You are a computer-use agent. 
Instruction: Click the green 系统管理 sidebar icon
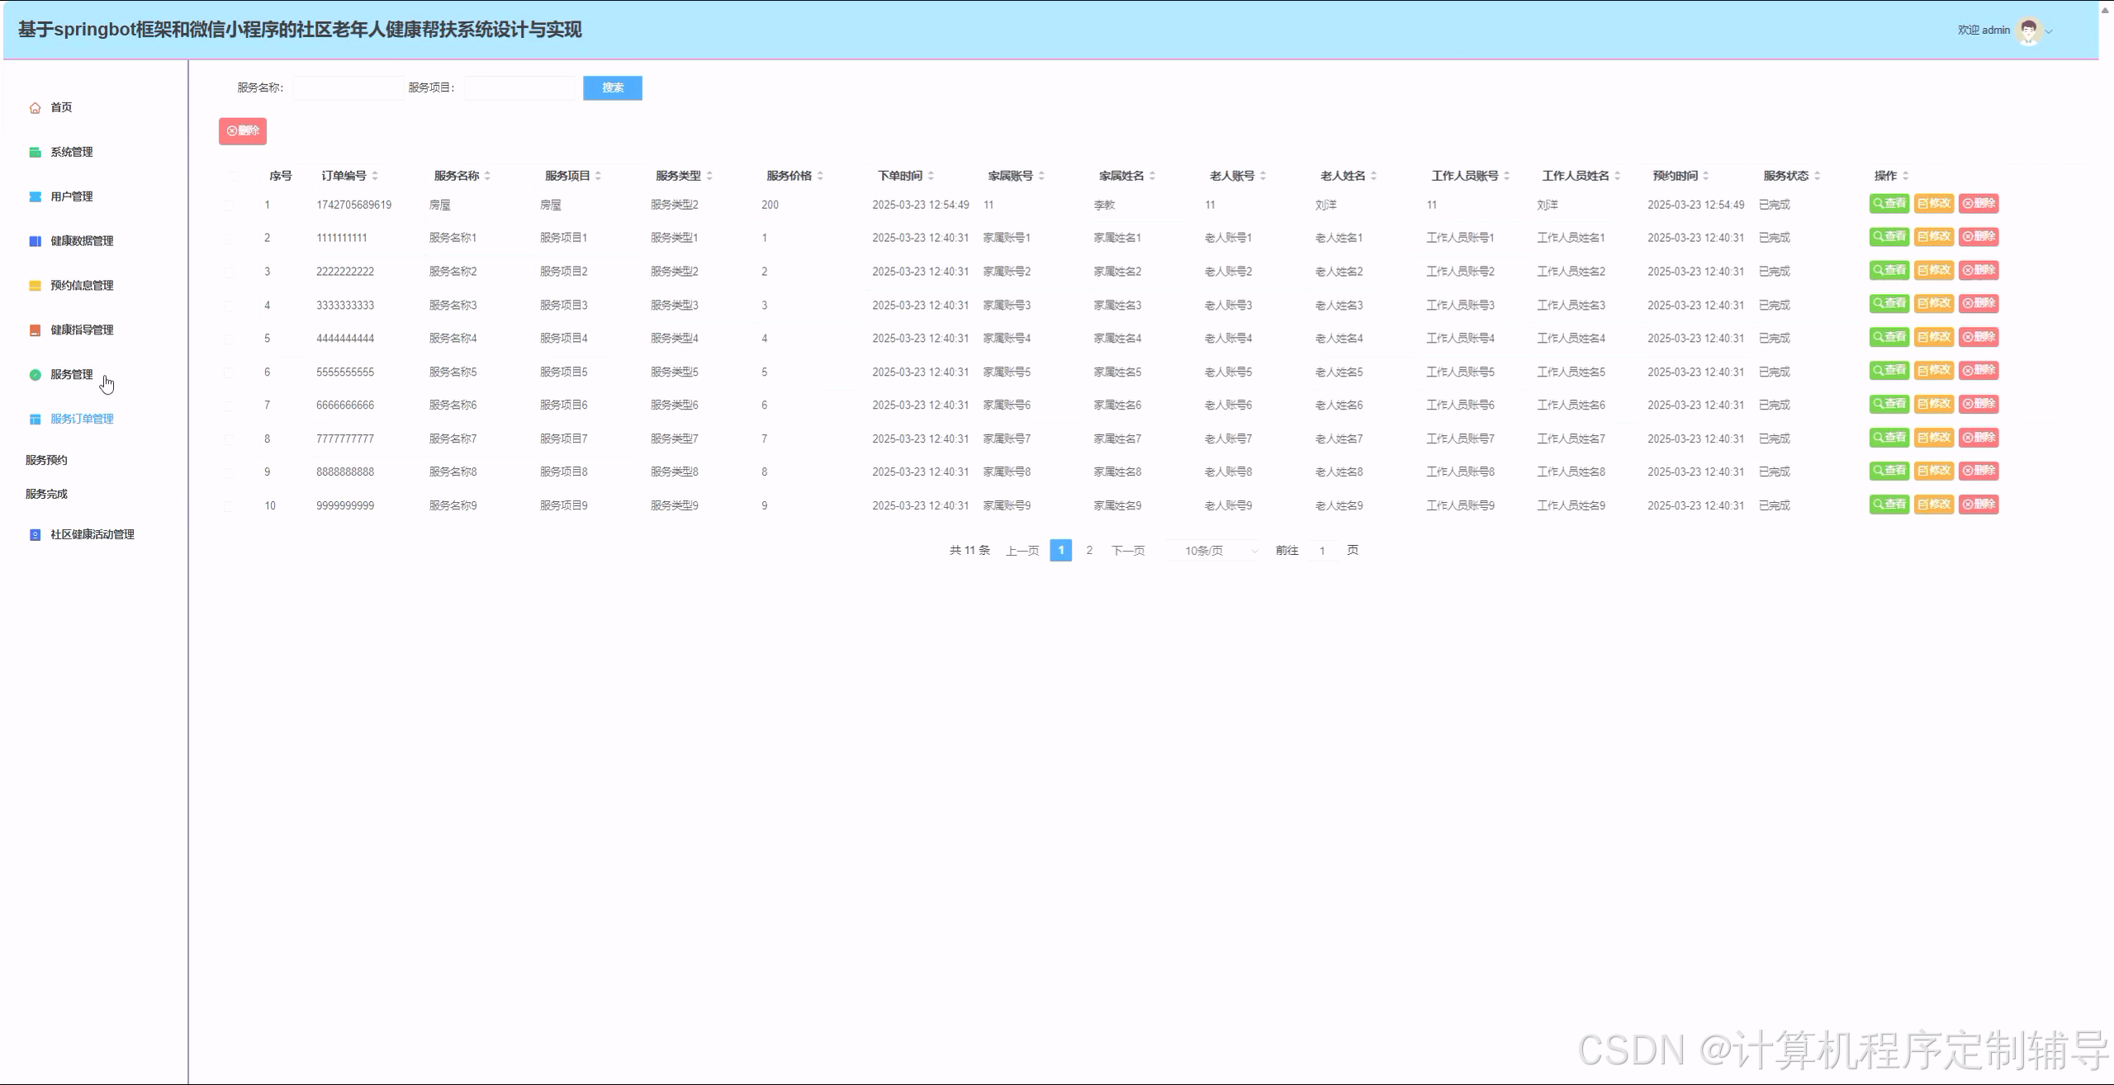tap(35, 152)
